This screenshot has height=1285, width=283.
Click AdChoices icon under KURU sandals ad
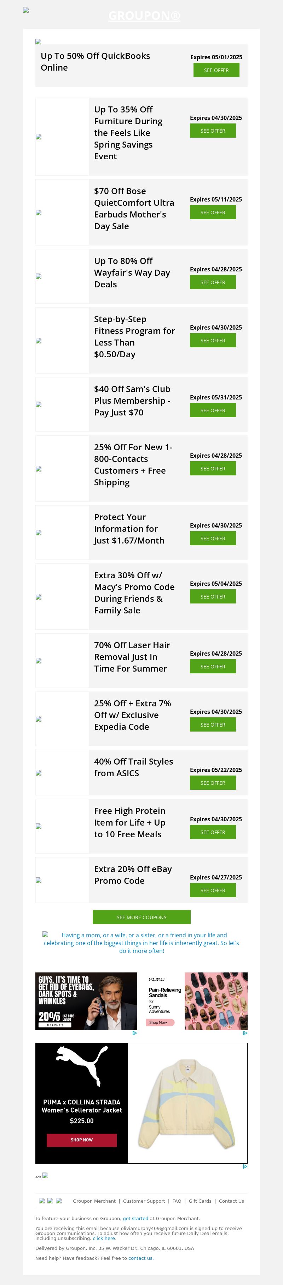tap(245, 1033)
